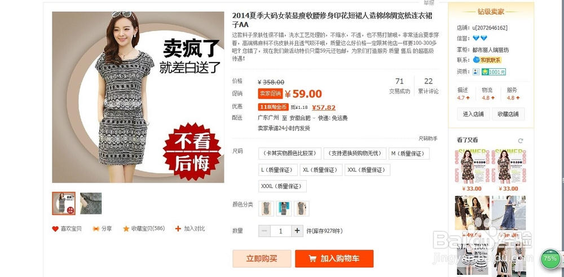This screenshot has height=277, width=564.
Task: Expand the 安徽合肥 delivery destination dropdown
Action: pyautogui.click(x=314, y=118)
